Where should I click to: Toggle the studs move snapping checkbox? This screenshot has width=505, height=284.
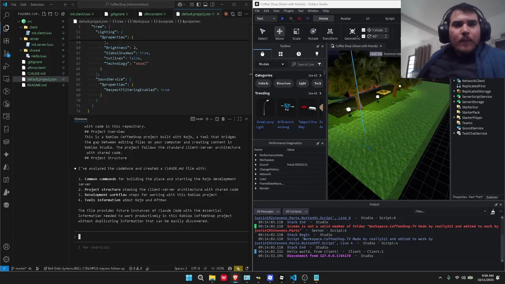click(x=363, y=30)
